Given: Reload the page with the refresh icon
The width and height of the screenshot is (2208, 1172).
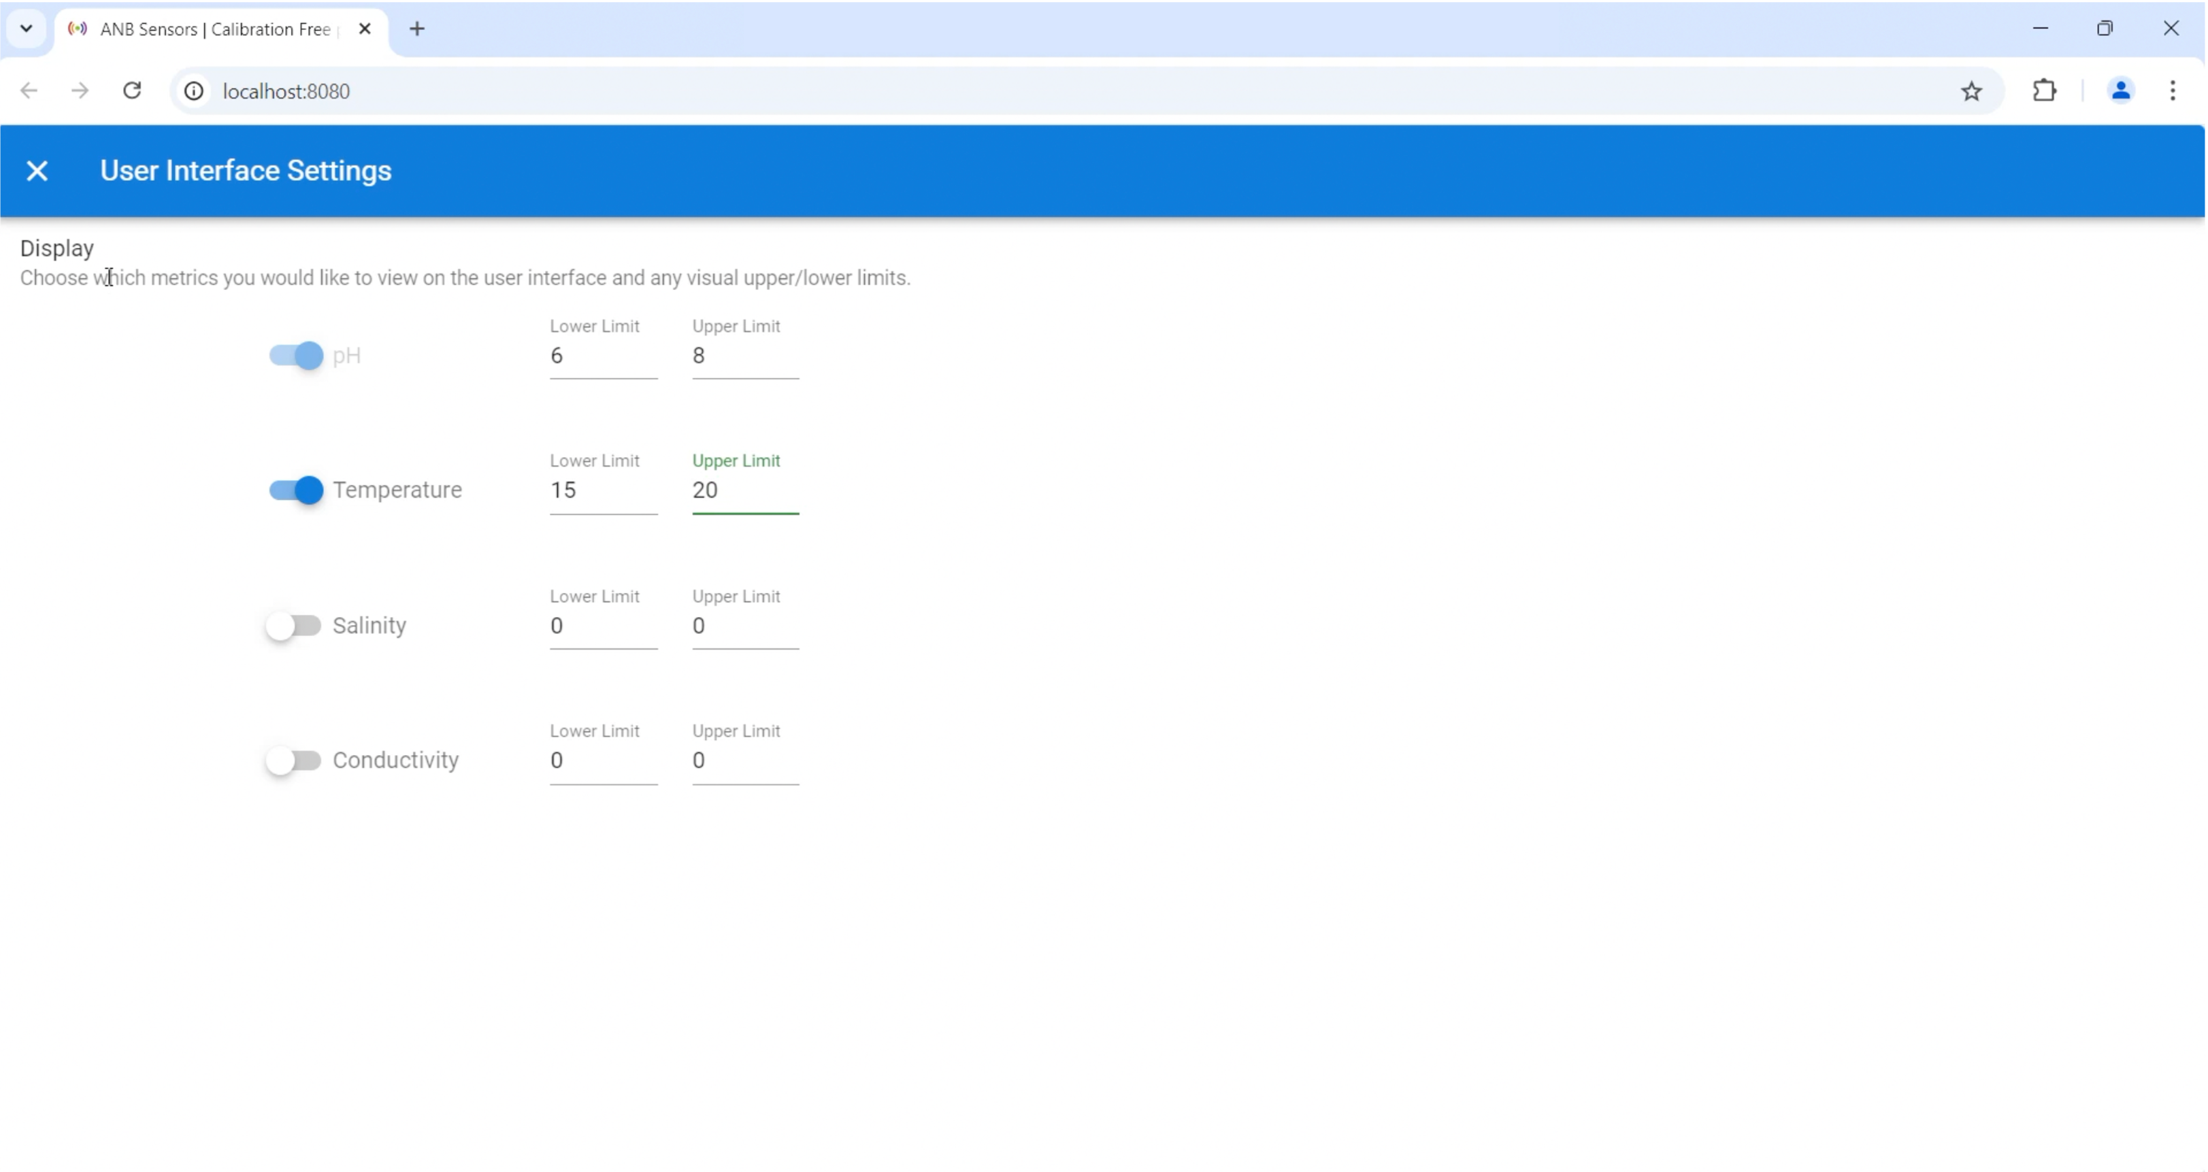Looking at the screenshot, I should [x=132, y=91].
